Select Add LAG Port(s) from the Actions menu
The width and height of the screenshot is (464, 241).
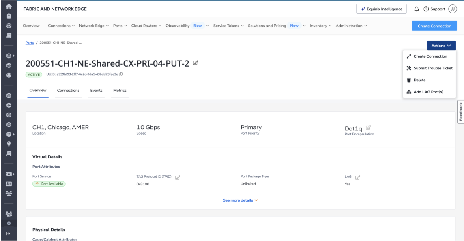pyautogui.click(x=428, y=91)
